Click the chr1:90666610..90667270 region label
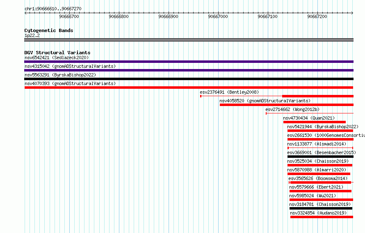Screen dimensions: 365x233 (53, 9)
